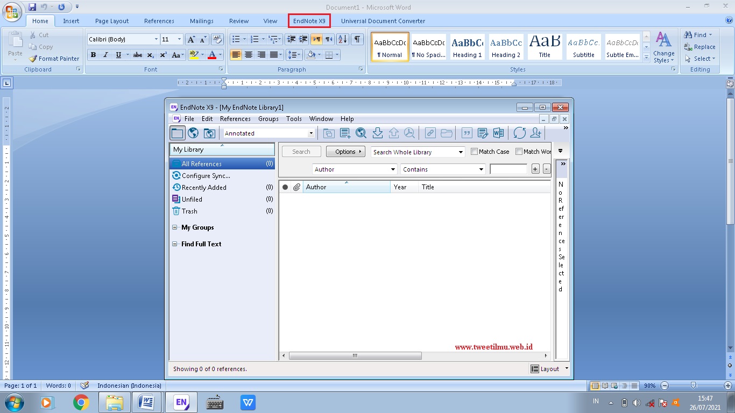The height and width of the screenshot is (413, 735).
Task: Add a search row with plus button
Action: [535, 169]
